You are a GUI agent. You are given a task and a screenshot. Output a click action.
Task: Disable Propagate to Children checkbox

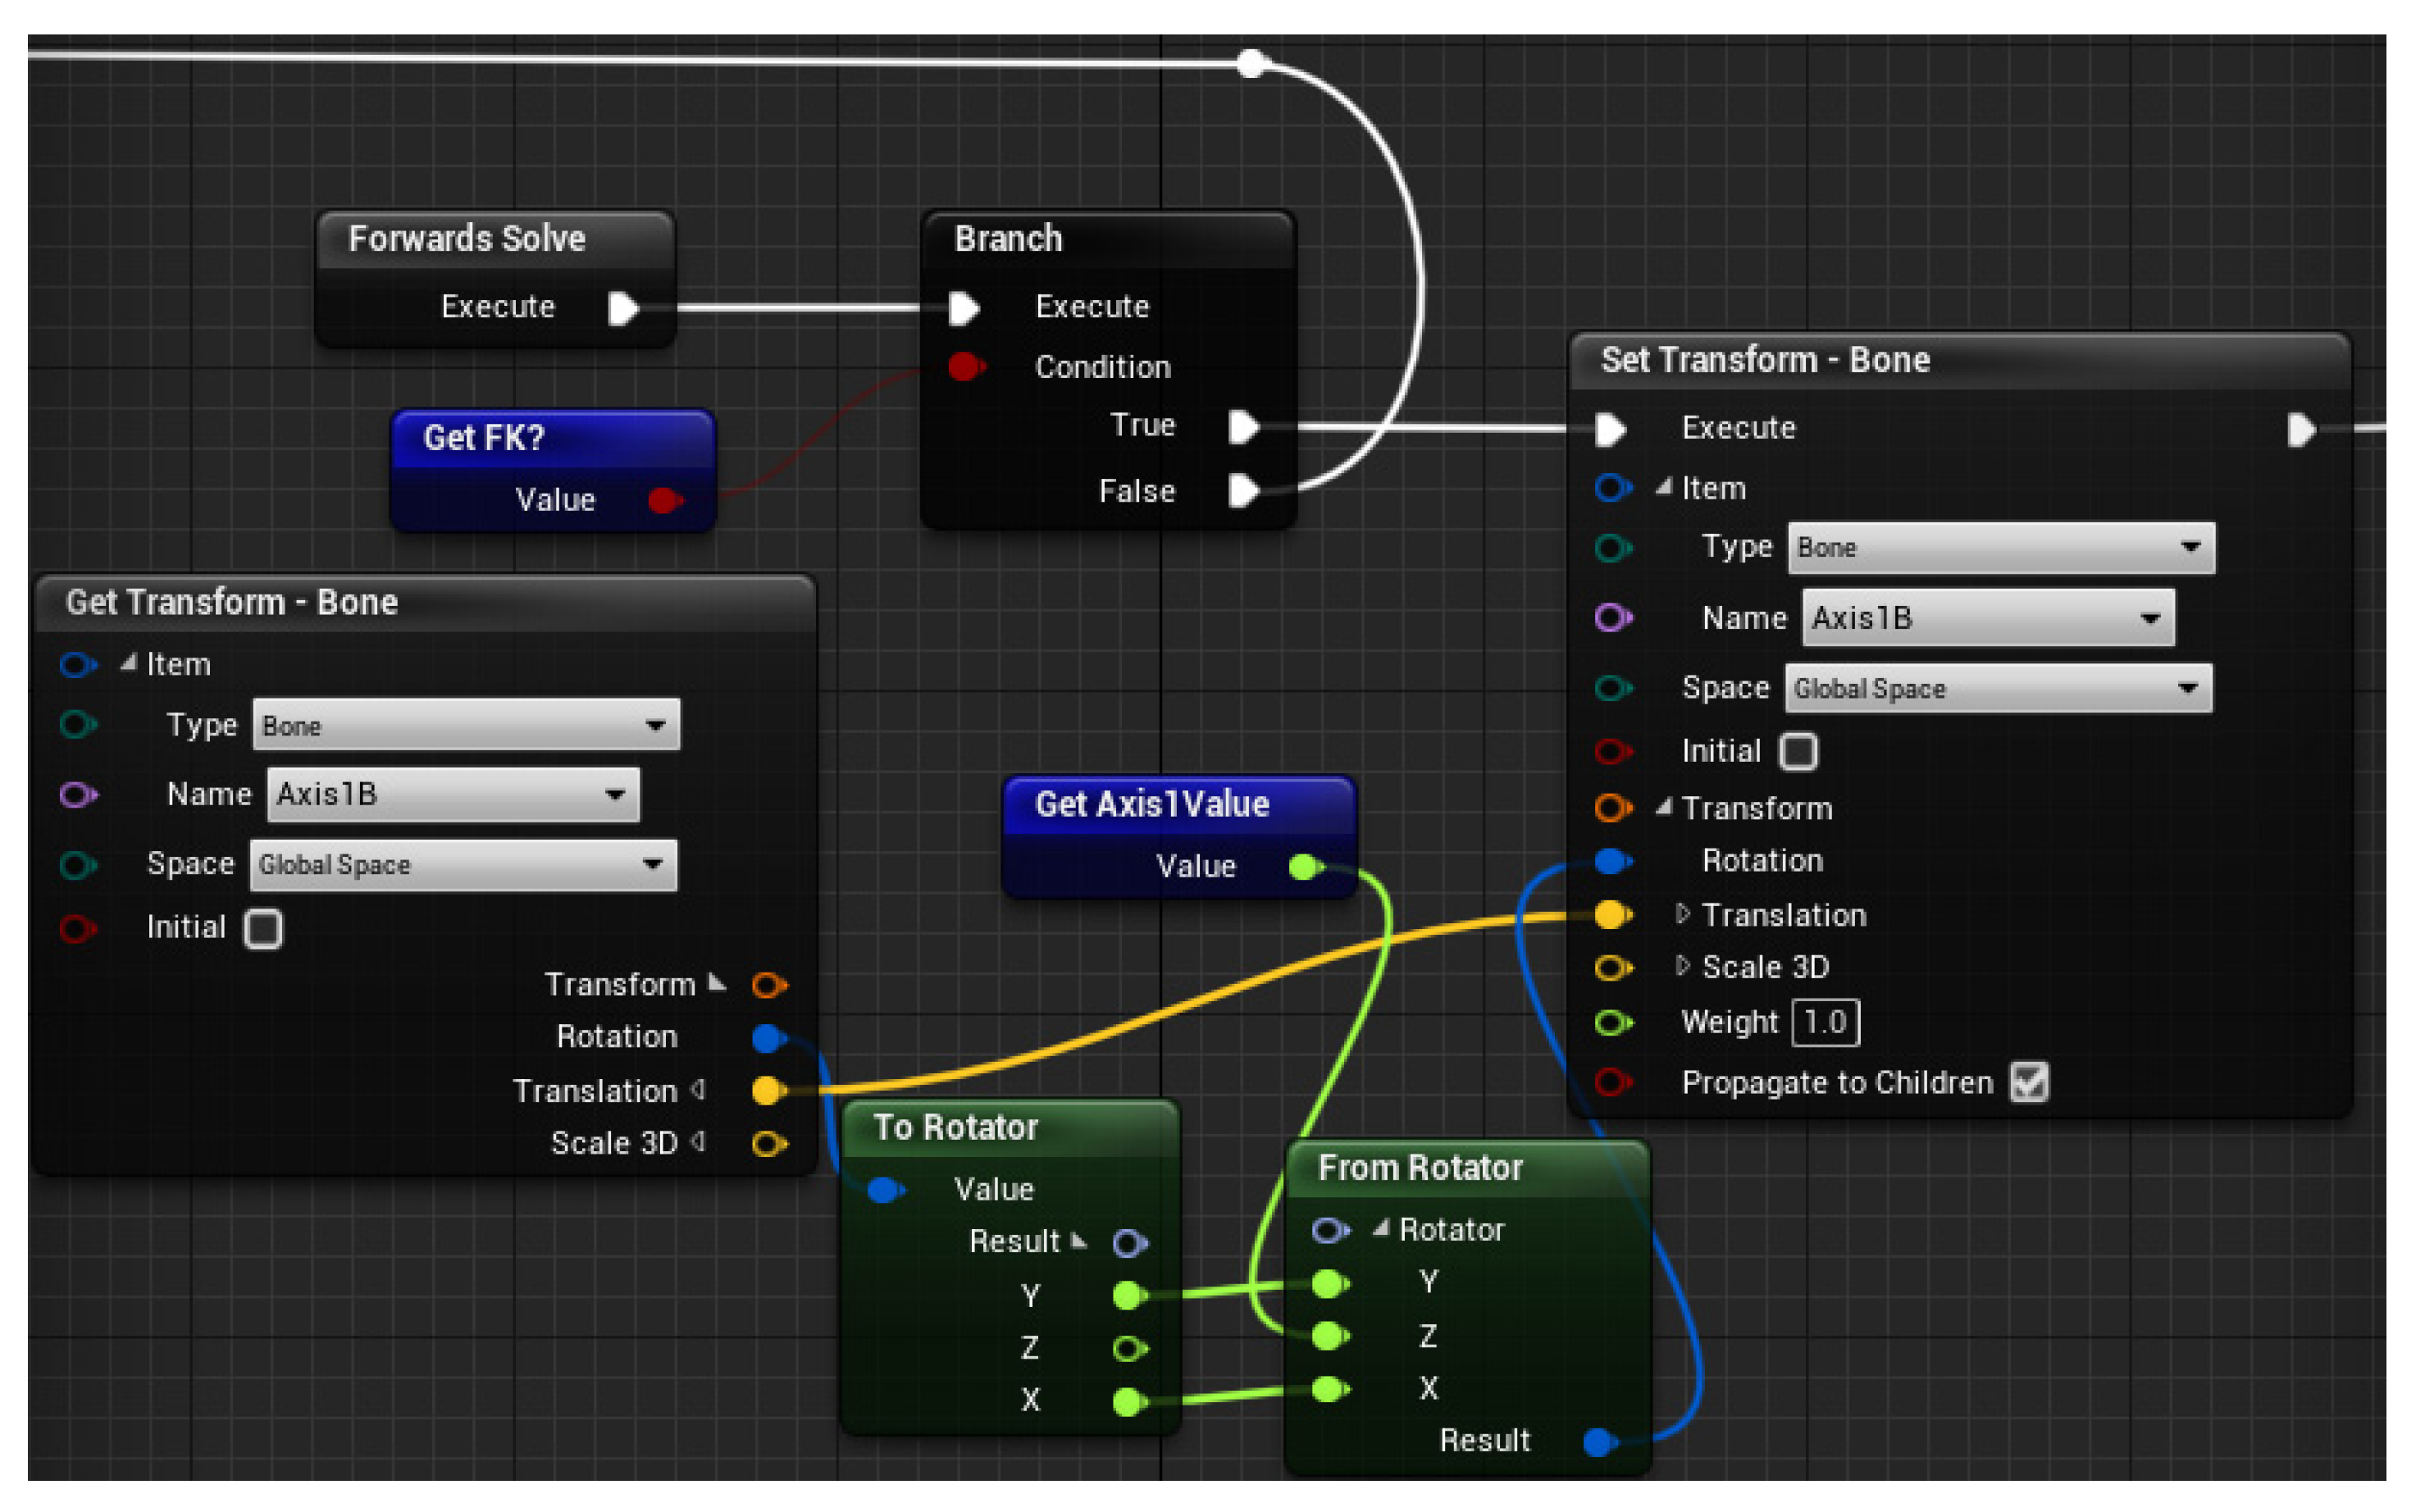point(2029,1082)
